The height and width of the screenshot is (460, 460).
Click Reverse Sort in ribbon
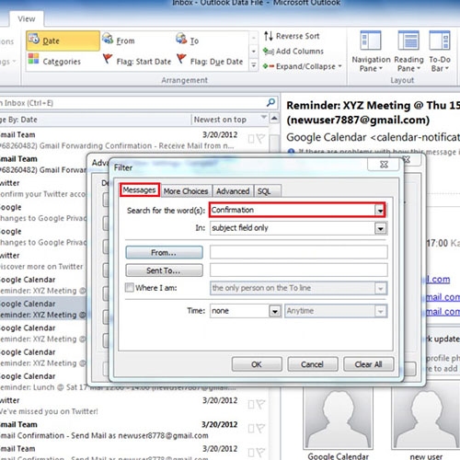point(292,36)
